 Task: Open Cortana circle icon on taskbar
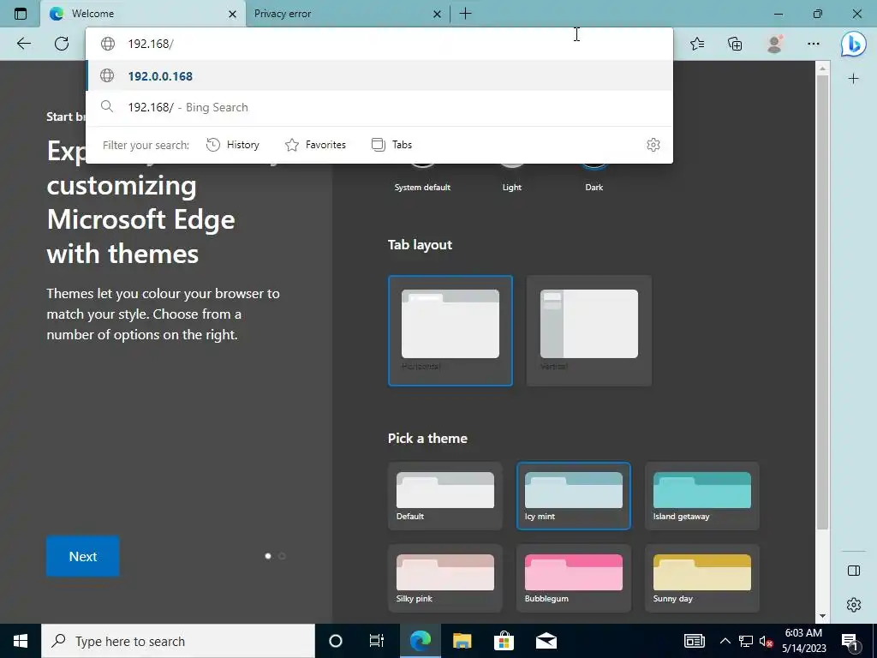[336, 641]
